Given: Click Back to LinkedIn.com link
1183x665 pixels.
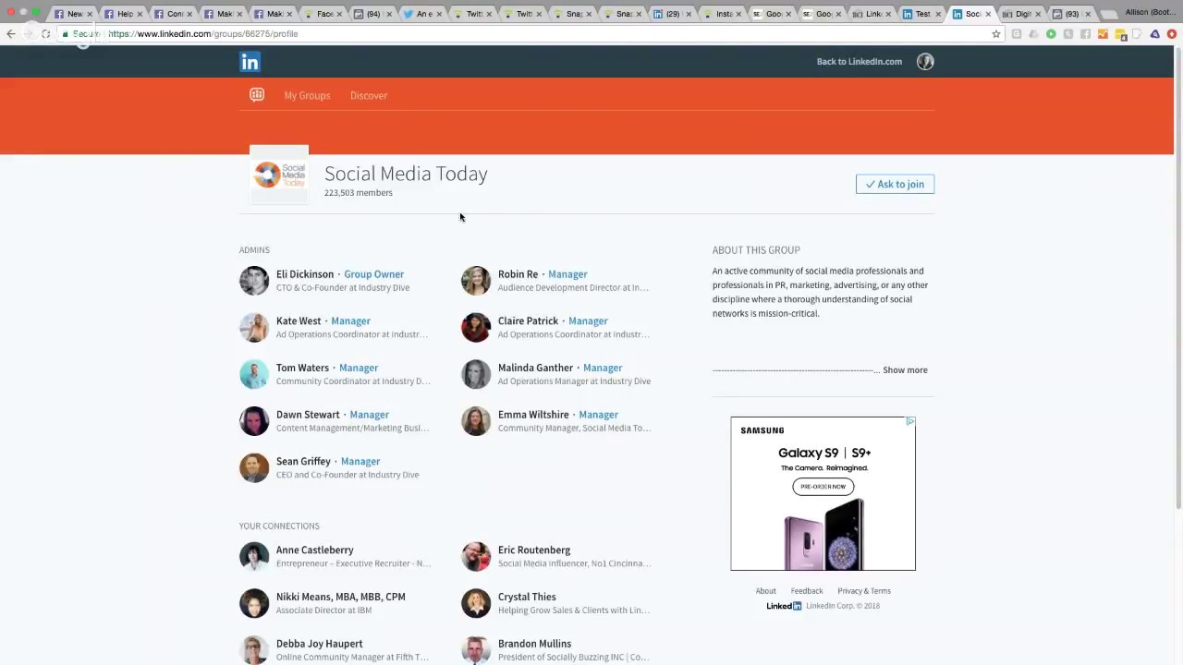Looking at the screenshot, I should click(859, 62).
